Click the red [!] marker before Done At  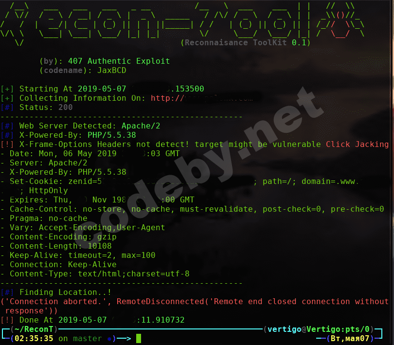point(7,320)
